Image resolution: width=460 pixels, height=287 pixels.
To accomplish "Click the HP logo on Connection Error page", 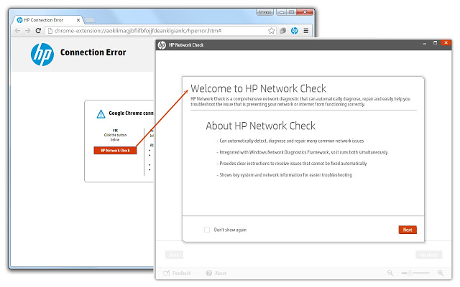I will coord(42,55).
